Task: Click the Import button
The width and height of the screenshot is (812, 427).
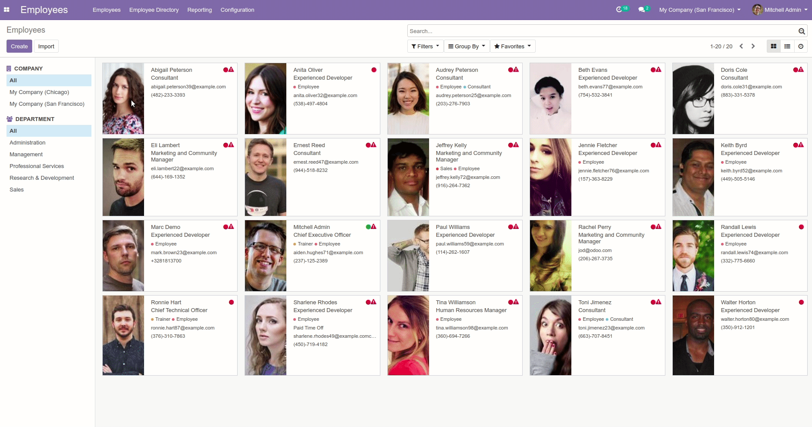Action: coord(46,46)
